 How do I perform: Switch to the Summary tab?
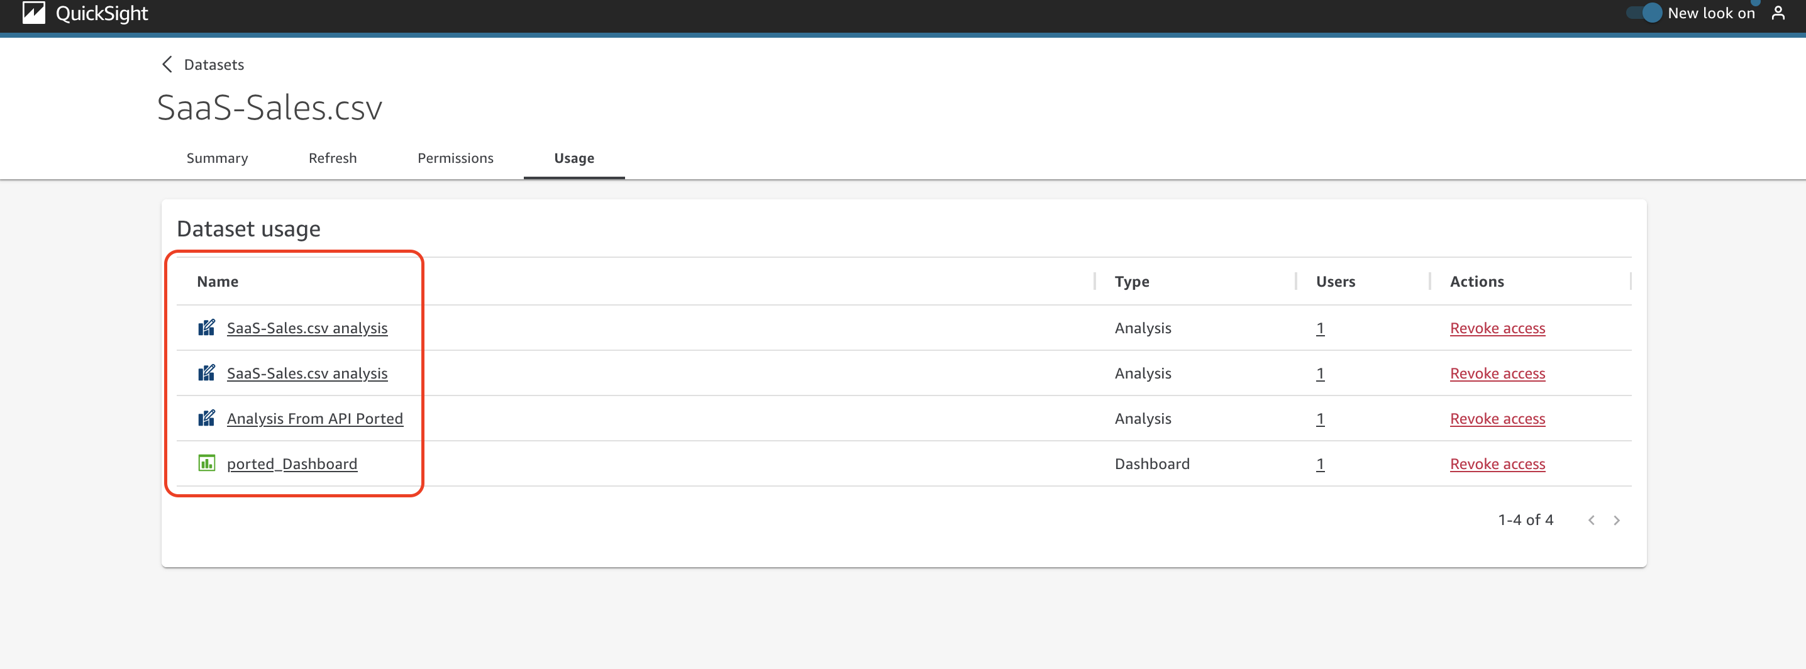(x=218, y=158)
